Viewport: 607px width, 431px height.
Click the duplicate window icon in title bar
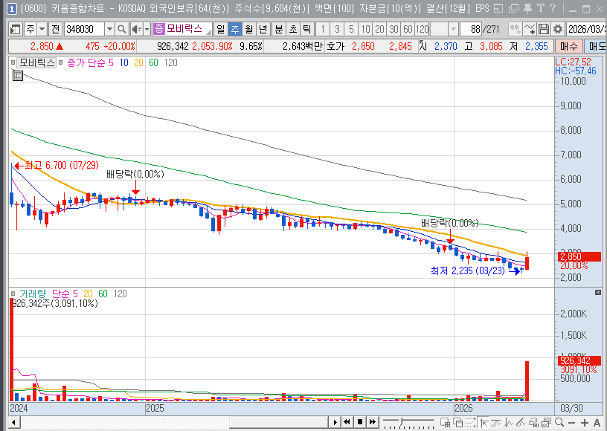(x=513, y=8)
